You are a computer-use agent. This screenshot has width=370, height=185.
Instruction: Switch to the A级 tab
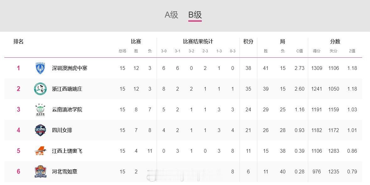pos(171,15)
